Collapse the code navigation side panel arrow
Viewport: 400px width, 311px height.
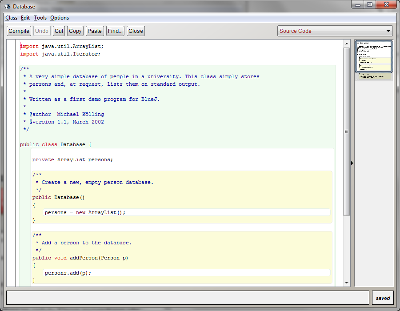coord(352,163)
